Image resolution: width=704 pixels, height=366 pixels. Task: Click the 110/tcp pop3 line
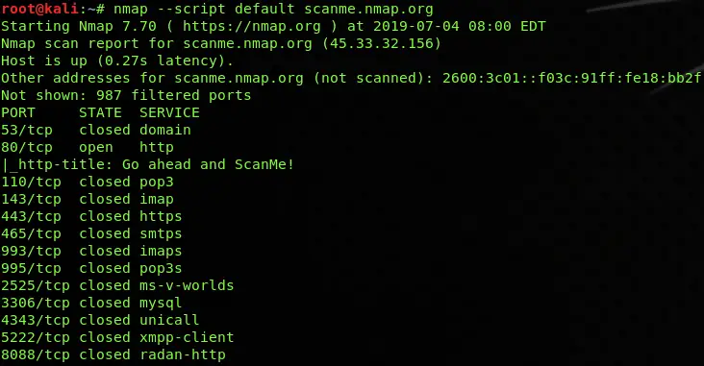[x=88, y=183]
